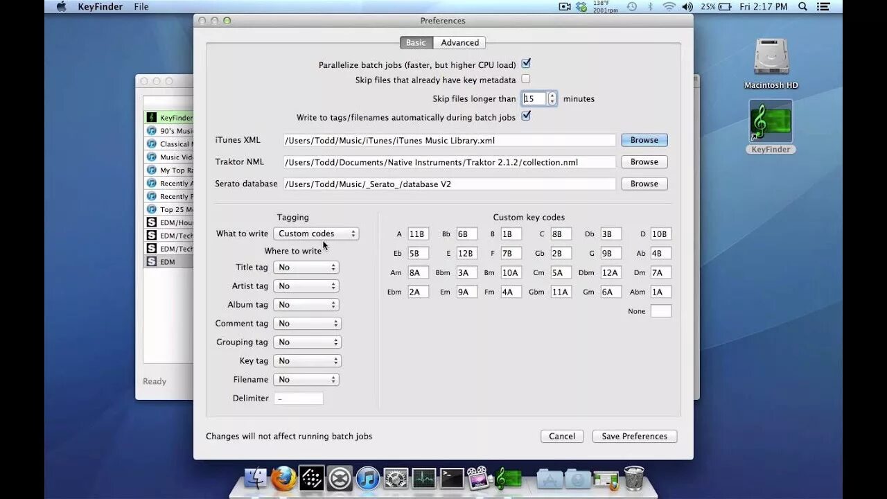Open Macintosh HD drive on desktop
The width and height of the screenshot is (887, 499).
click(x=771, y=57)
